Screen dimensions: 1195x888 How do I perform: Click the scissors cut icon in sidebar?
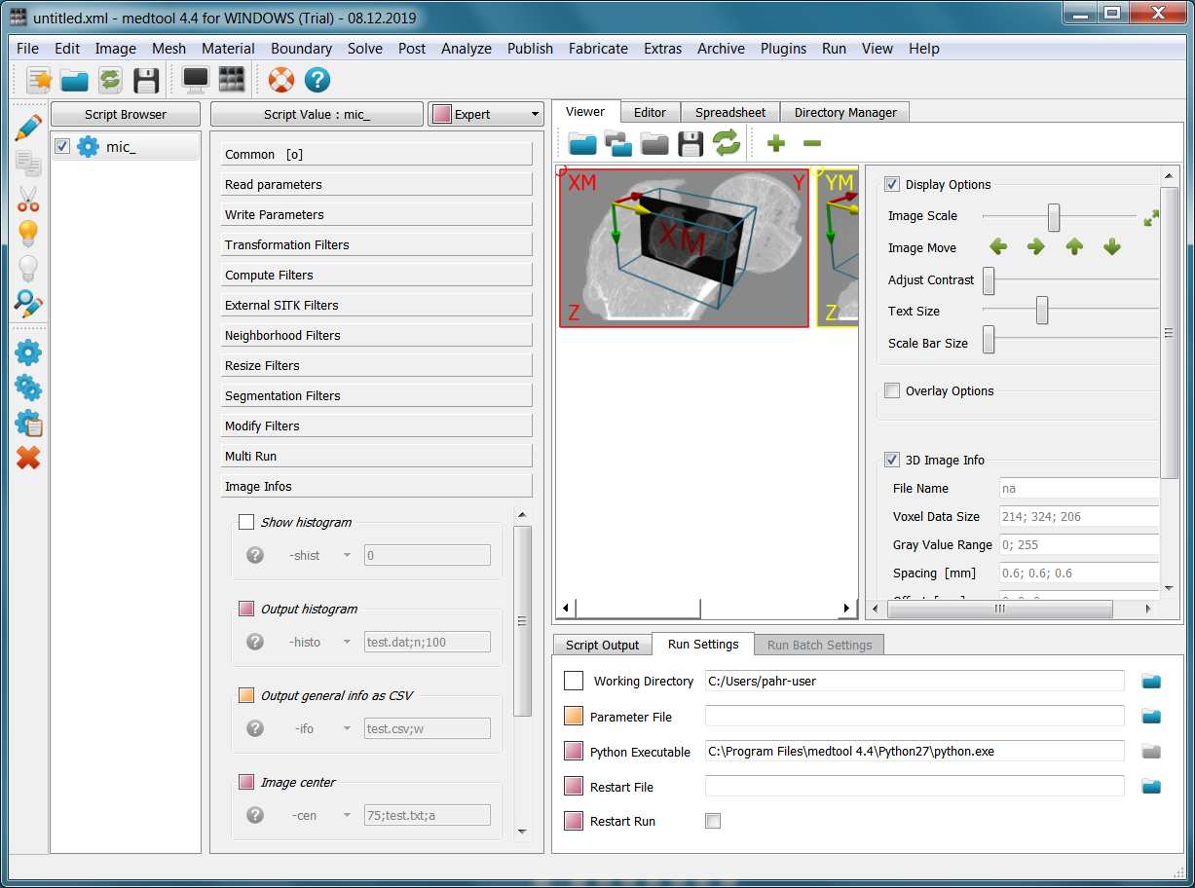click(28, 199)
